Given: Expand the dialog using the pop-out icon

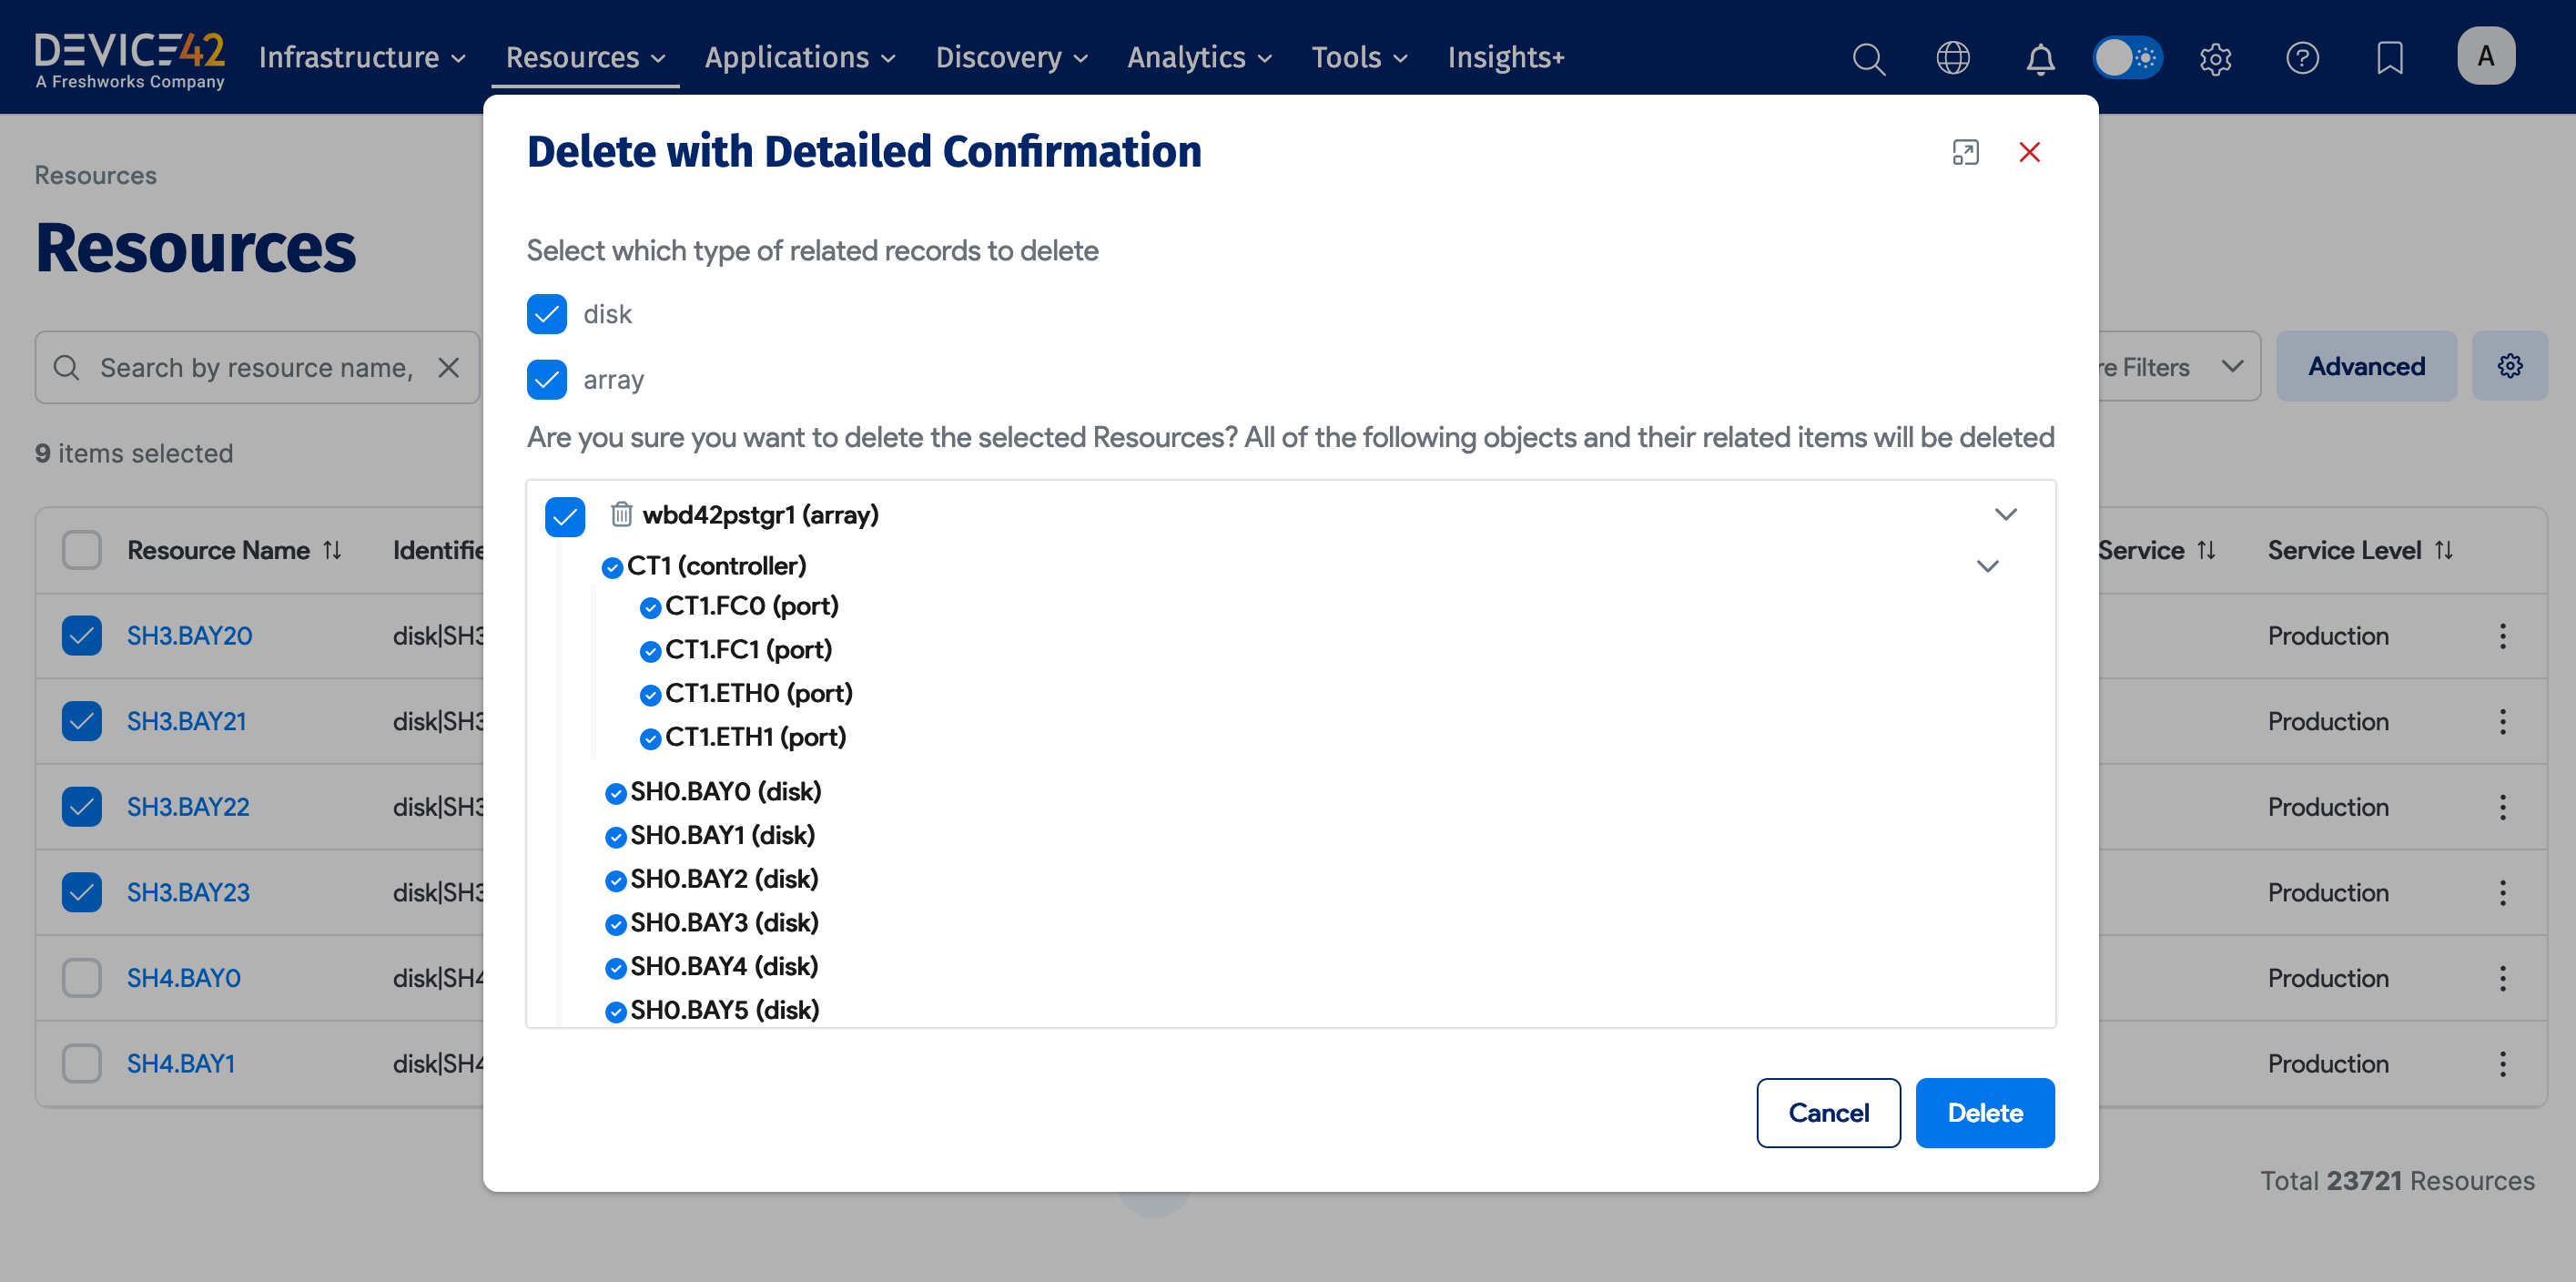Looking at the screenshot, I should (x=1965, y=152).
